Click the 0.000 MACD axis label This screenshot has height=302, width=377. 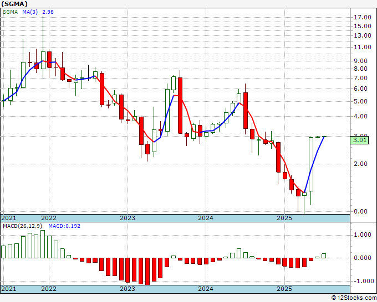coord(363,258)
